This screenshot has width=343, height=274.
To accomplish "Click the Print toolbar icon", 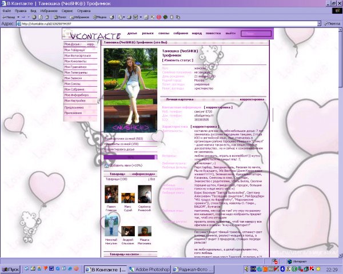I will click(x=129, y=17).
